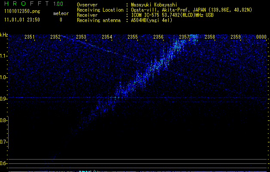Click the 2353 time marker
The height and width of the screenshot is (172, 270).
[x=81, y=37]
